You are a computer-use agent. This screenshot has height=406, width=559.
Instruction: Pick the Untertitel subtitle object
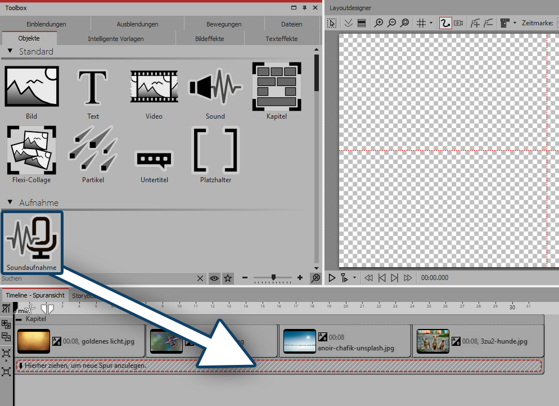[x=154, y=160]
